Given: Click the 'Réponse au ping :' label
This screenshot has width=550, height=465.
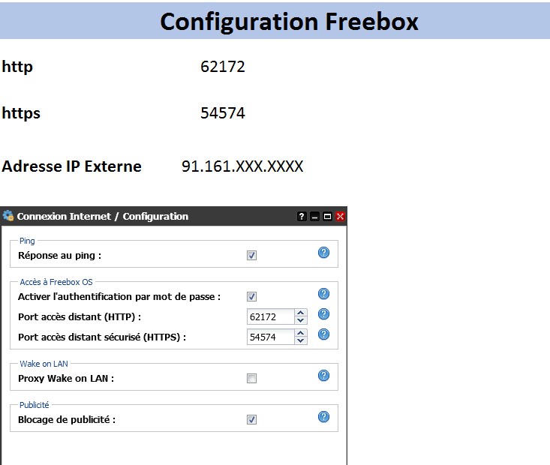Looking at the screenshot, I should coord(59,256).
